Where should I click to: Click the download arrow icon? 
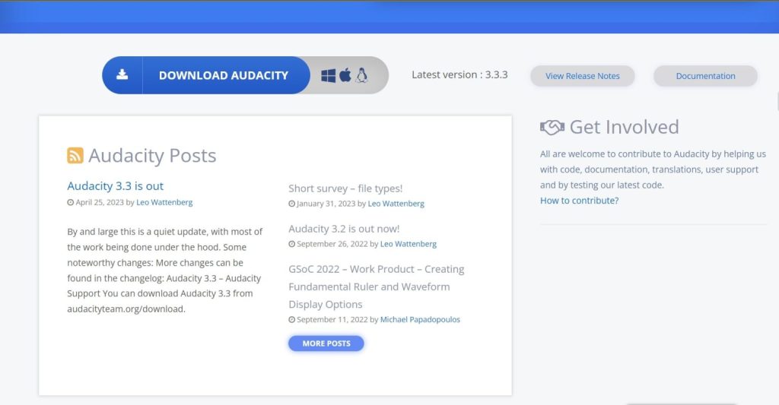(122, 75)
